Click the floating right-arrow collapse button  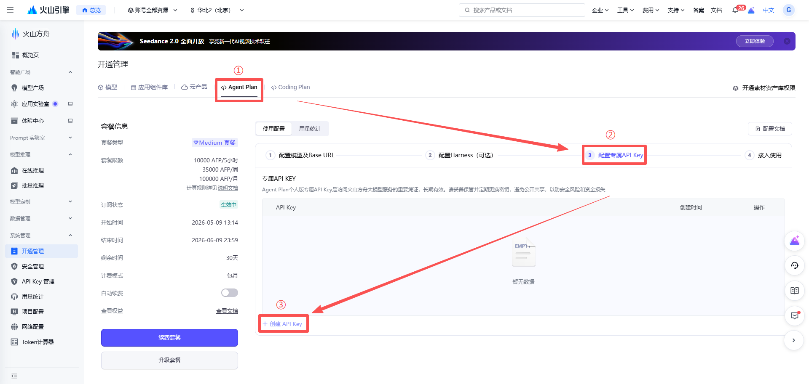794,340
